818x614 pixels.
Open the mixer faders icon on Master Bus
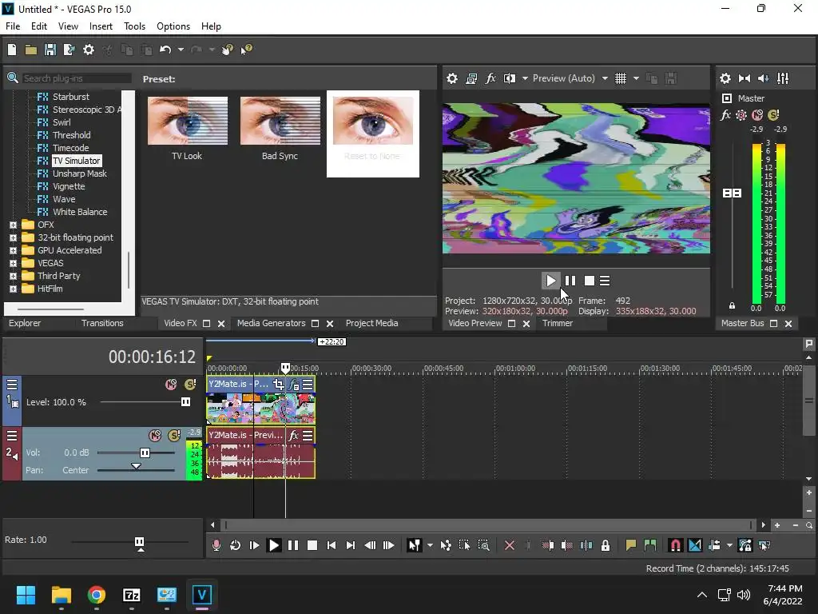783,78
